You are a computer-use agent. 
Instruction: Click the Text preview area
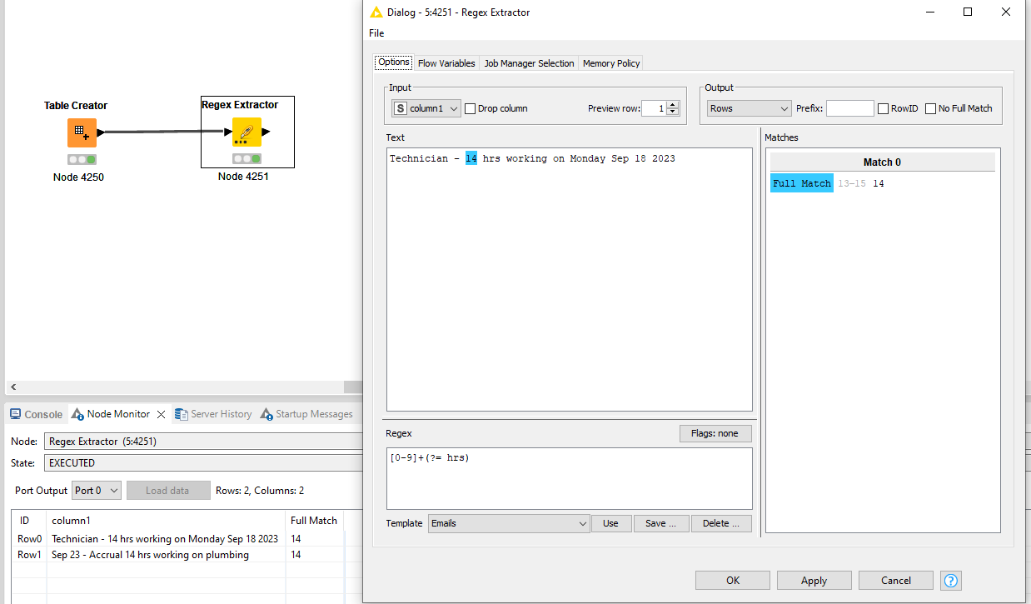click(x=570, y=279)
